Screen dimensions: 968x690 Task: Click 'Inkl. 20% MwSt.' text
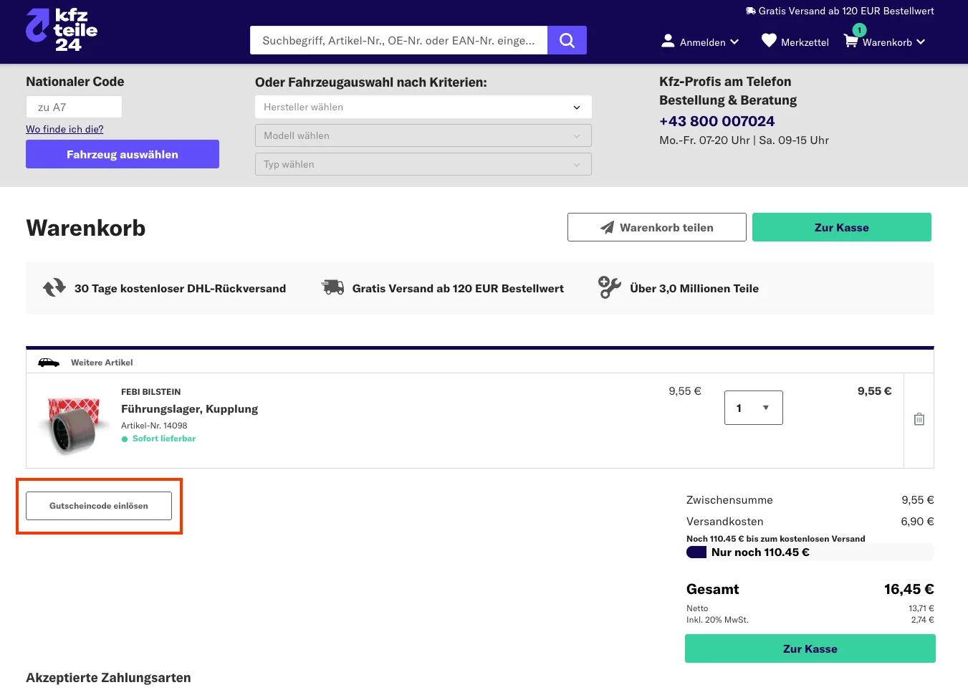point(717,620)
